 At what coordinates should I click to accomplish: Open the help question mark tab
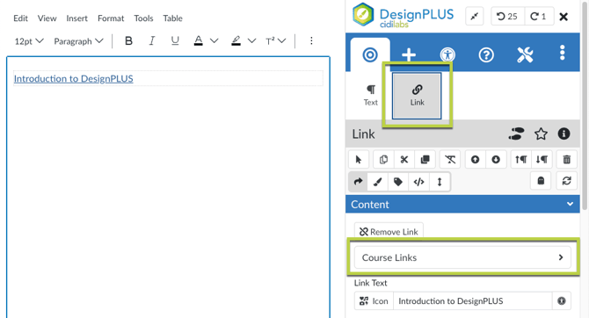coord(486,54)
